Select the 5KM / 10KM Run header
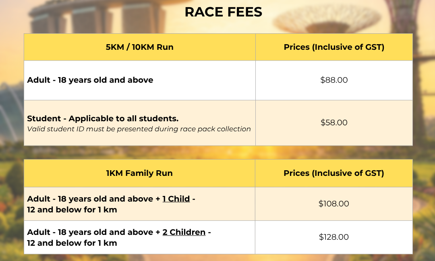 (139, 47)
